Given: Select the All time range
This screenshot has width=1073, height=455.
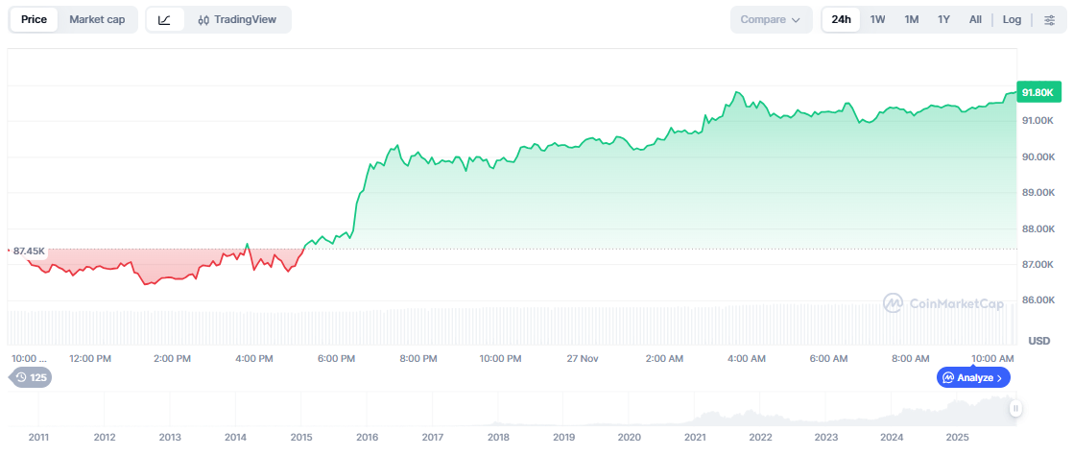Looking at the screenshot, I should tap(975, 20).
